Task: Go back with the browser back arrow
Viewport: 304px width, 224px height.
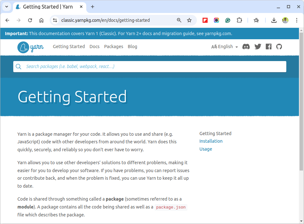Action: click(x=7, y=20)
